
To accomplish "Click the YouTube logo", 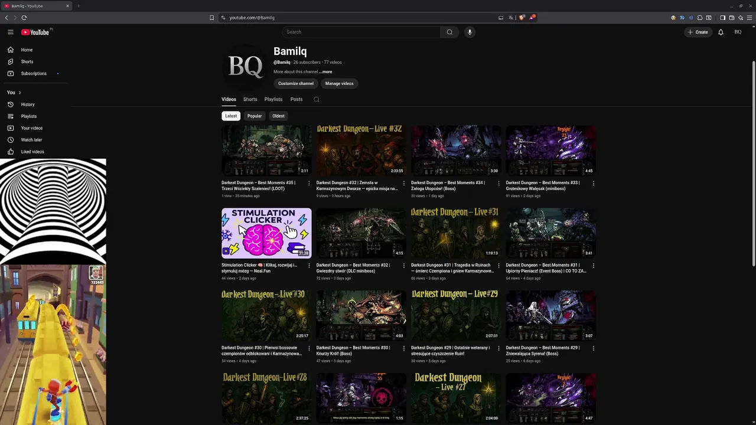I will coord(35,32).
